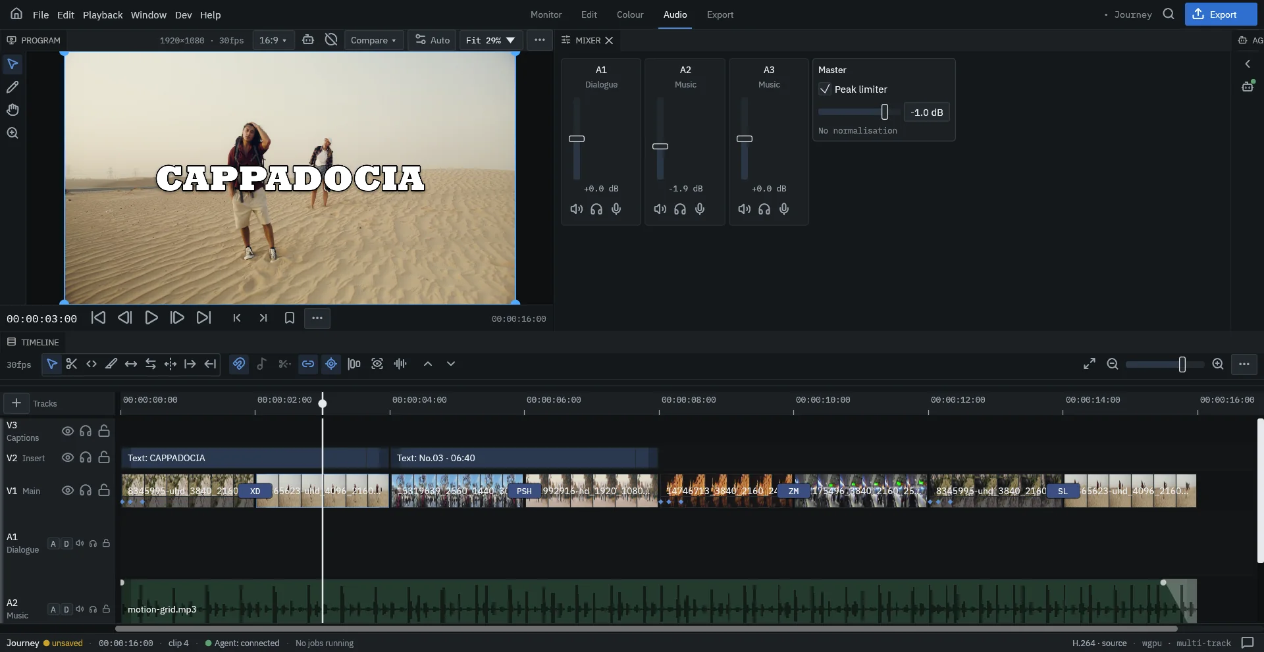The image size is (1264, 652).
Task: Solo A2 Music with headphones icon
Action: coord(680,209)
